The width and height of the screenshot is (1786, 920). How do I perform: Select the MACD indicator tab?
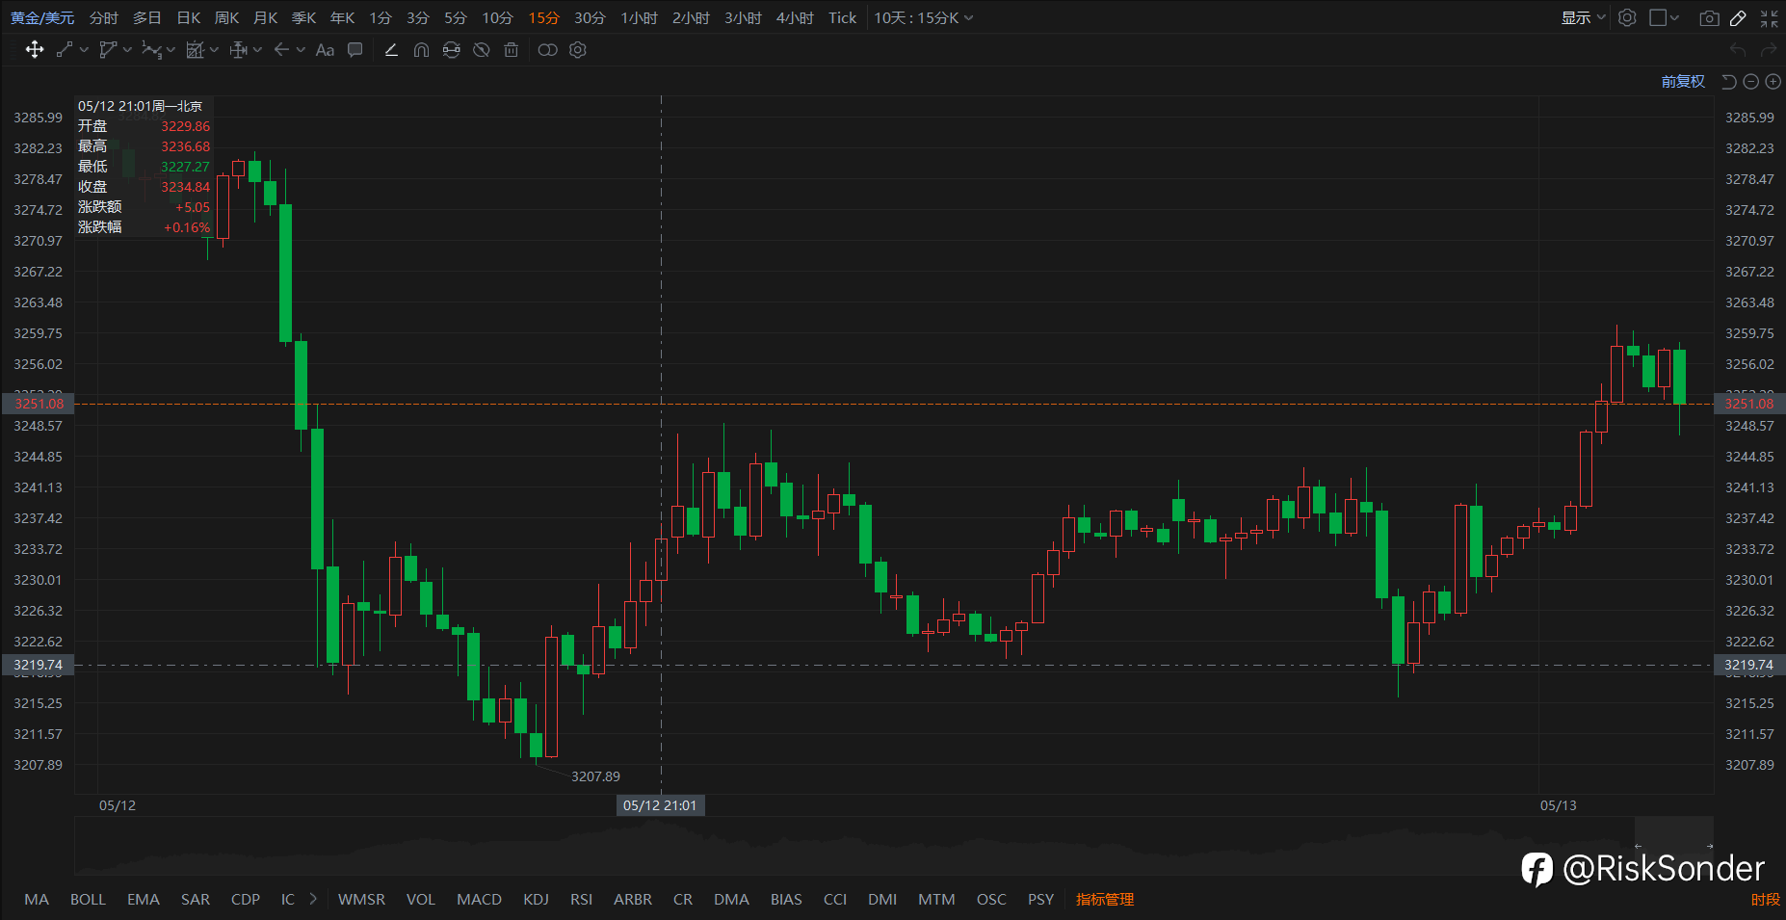[x=479, y=899]
